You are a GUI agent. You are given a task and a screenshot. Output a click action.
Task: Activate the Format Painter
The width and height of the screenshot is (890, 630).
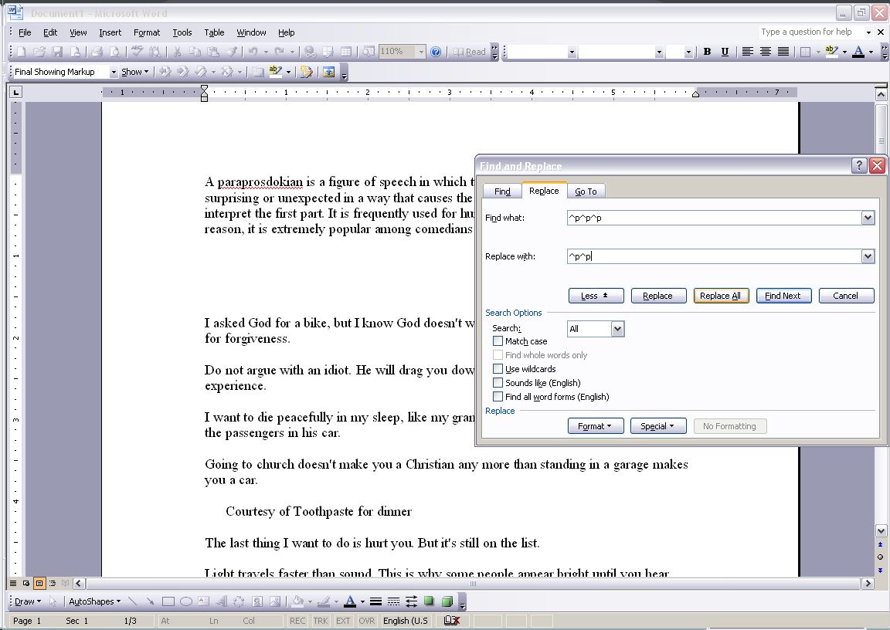click(234, 52)
